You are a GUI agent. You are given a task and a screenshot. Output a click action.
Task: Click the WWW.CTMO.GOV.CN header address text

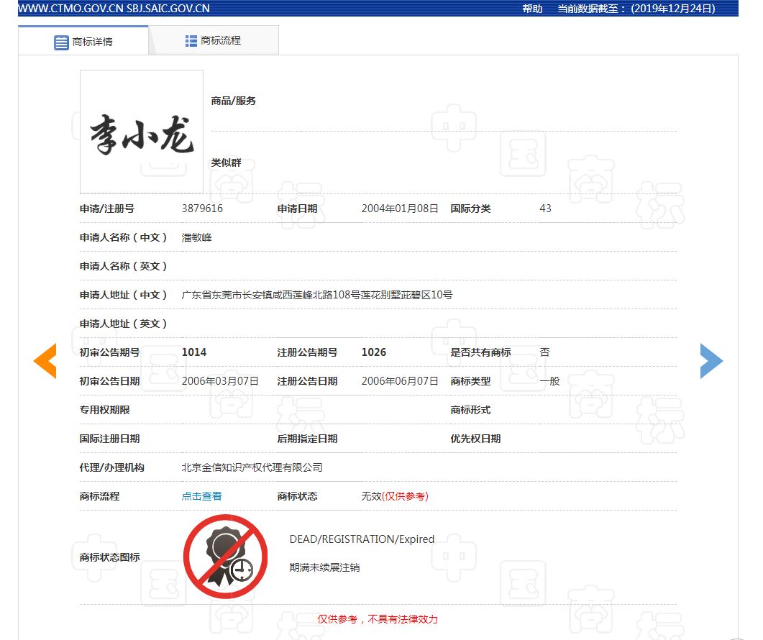70,9
